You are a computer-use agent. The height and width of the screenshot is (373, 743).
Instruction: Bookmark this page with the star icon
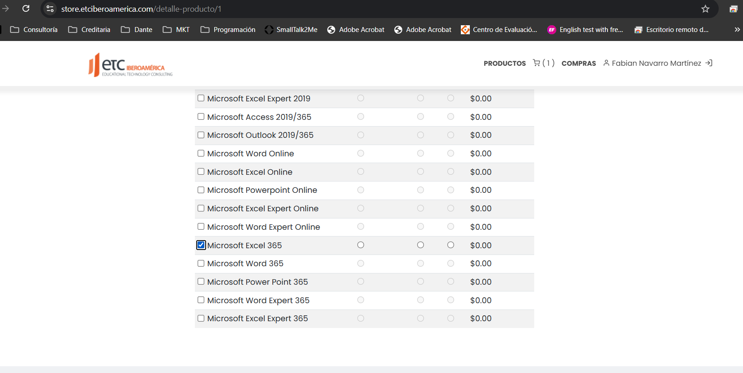(705, 9)
